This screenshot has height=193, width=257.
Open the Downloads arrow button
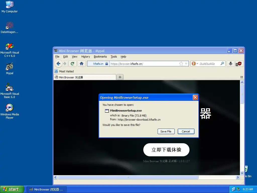231,64
